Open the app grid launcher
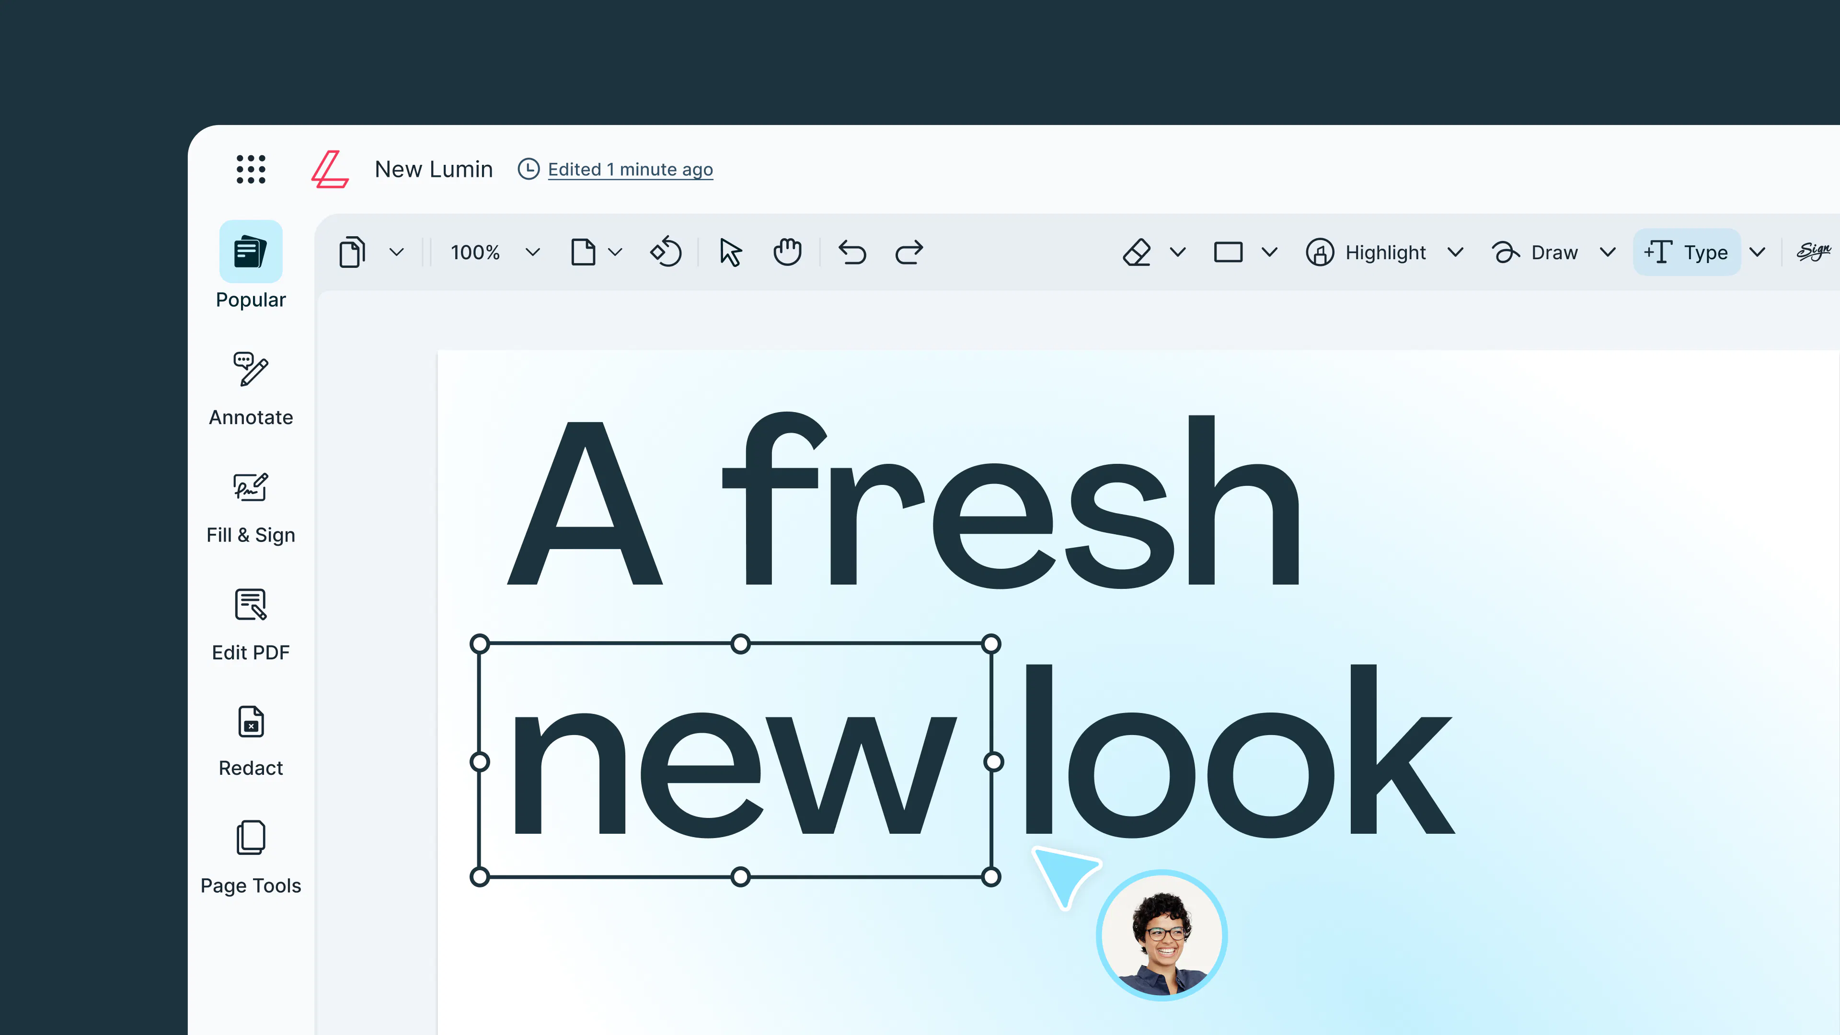 point(251,169)
